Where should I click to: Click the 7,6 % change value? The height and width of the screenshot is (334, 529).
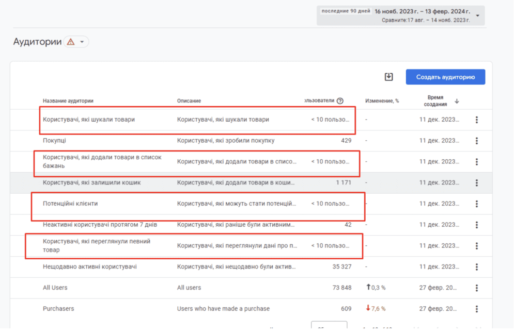click(378, 308)
